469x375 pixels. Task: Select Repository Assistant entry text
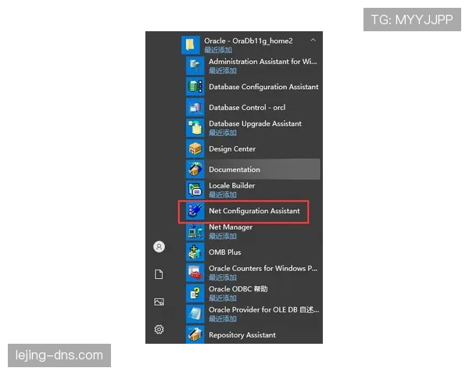click(242, 335)
